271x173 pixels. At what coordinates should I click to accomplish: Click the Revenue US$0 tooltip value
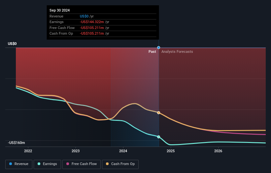point(84,16)
